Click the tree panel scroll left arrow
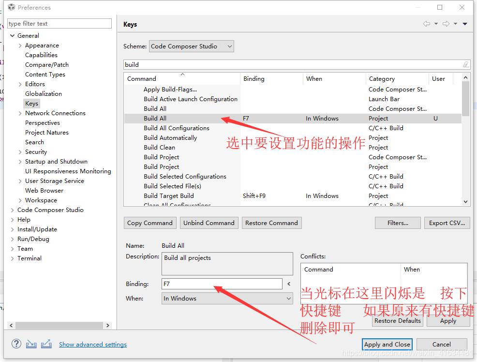This screenshot has width=477, height=362. 11,325
